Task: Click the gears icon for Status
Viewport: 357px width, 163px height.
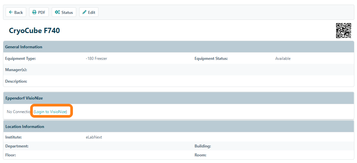Action: tap(57, 12)
